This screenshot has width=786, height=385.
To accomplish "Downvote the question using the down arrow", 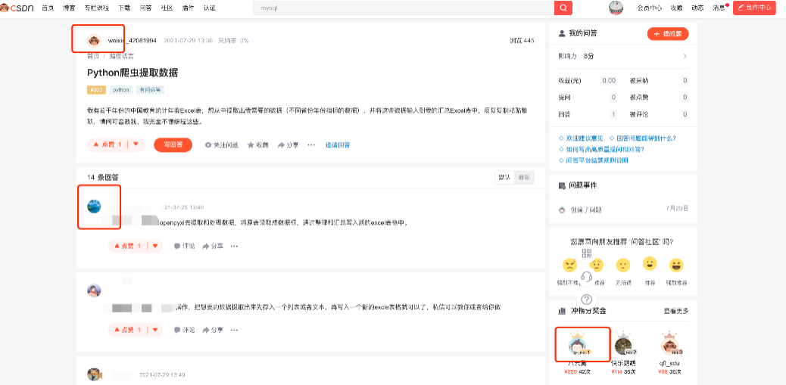I will point(136,144).
